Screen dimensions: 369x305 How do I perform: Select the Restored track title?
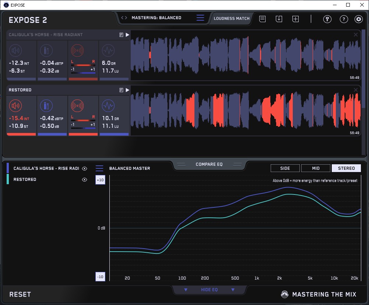[20, 90]
